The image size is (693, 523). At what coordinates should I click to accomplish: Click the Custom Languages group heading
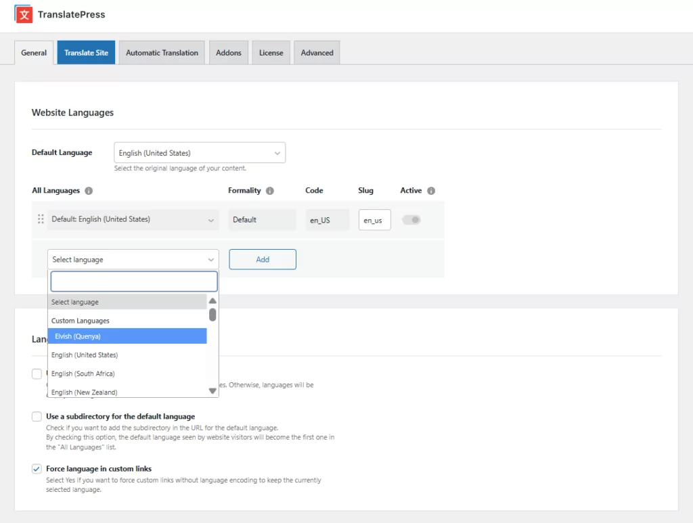pyautogui.click(x=81, y=321)
